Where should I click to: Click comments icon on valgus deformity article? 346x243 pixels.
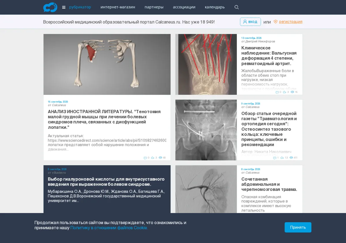[x=277, y=92]
